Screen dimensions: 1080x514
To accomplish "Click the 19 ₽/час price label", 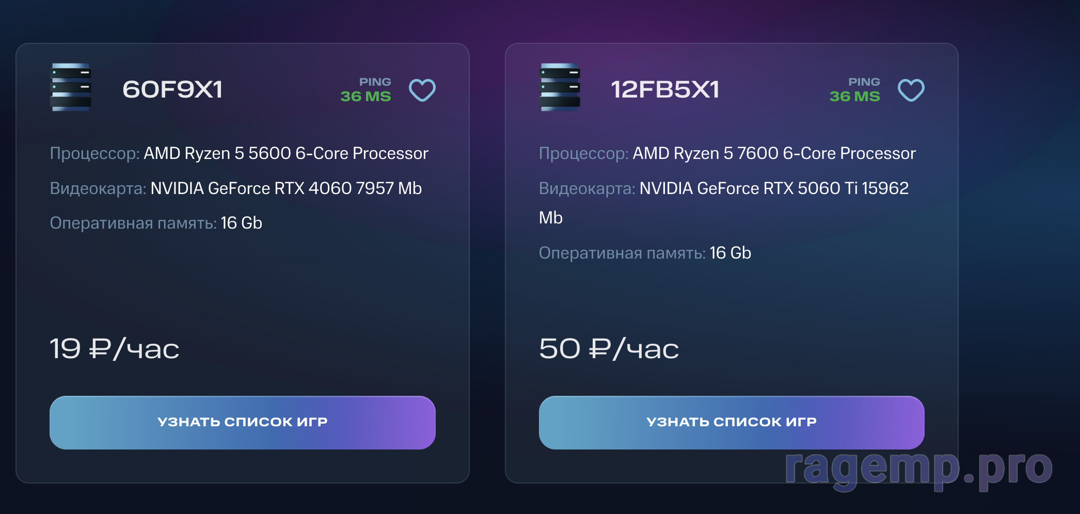I will tap(115, 349).
